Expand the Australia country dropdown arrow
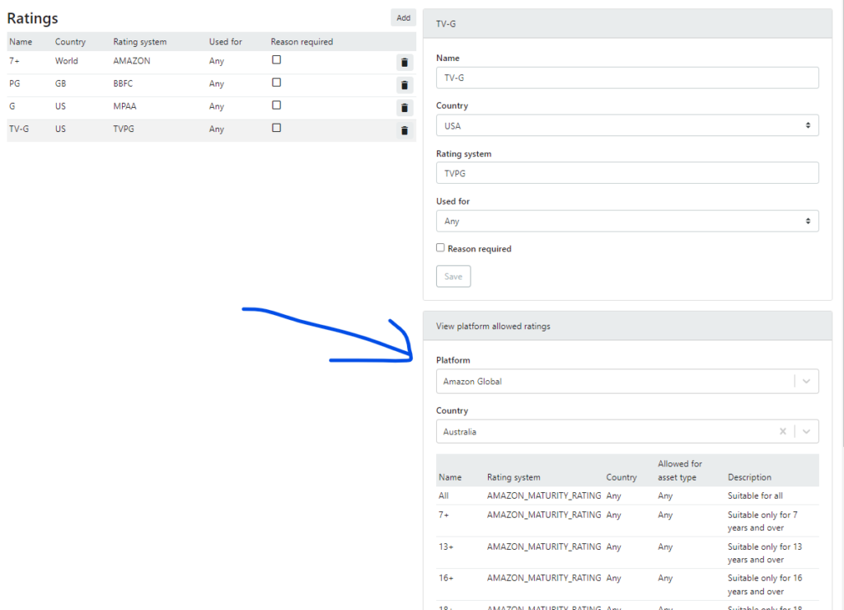This screenshot has width=844, height=610. pos(806,431)
